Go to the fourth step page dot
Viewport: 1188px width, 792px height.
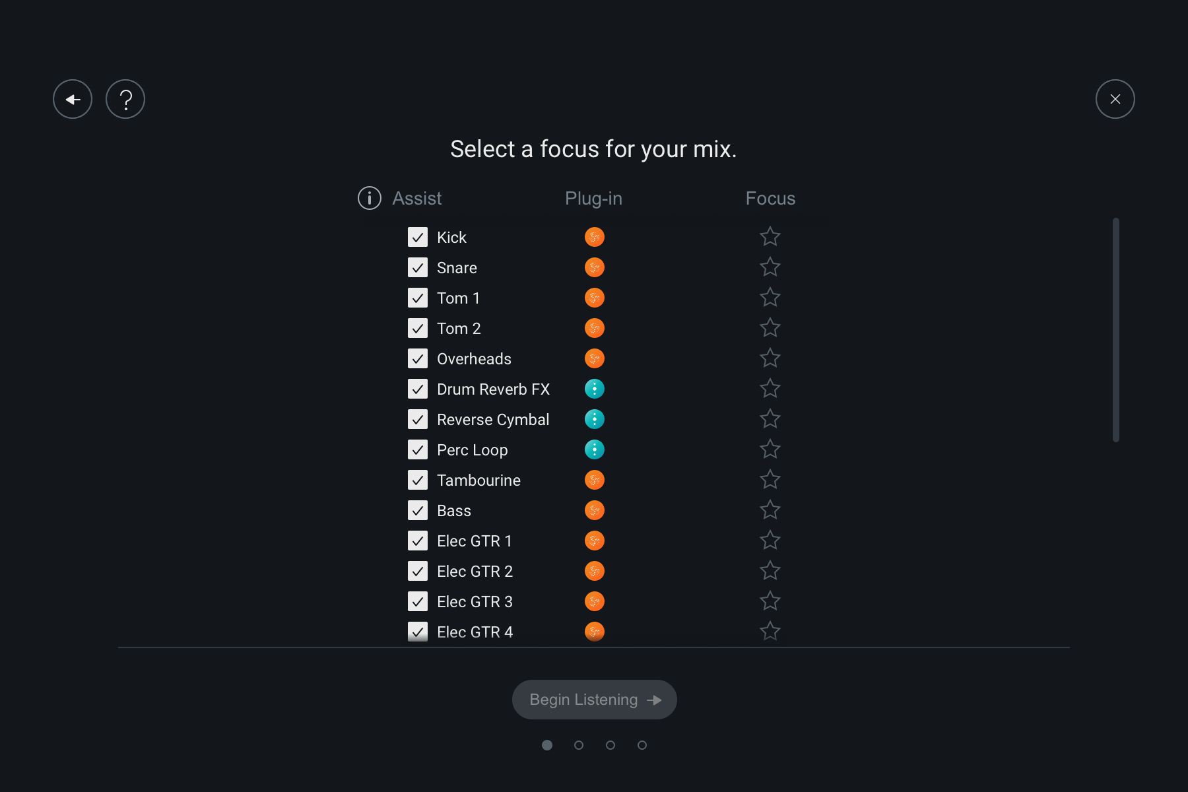642,745
